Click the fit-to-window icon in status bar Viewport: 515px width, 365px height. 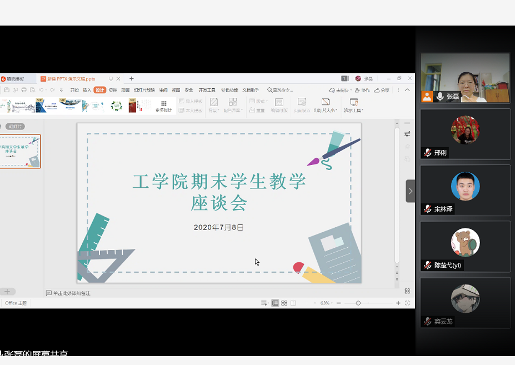[407, 303]
